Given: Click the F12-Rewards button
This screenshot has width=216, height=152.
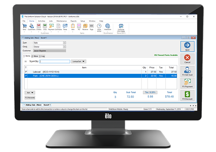Looking at the screenshot, I should tap(30, 98).
